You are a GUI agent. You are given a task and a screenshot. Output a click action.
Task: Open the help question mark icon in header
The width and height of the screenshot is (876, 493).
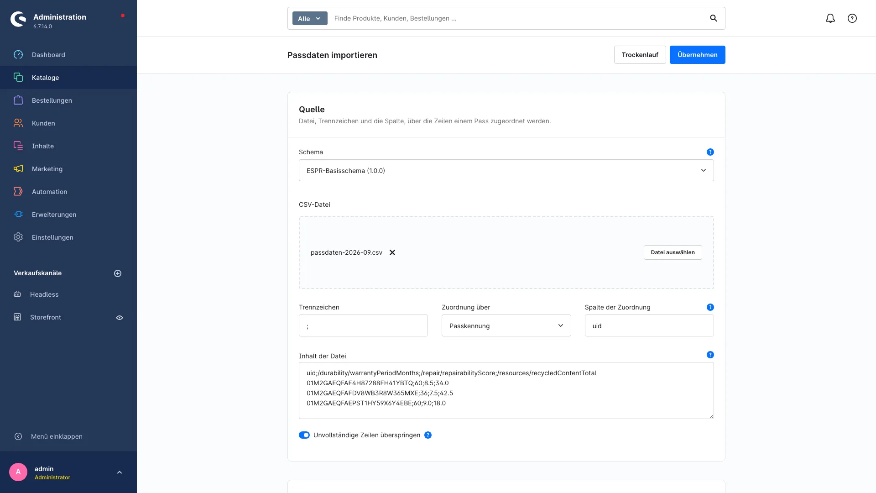tap(852, 18)
